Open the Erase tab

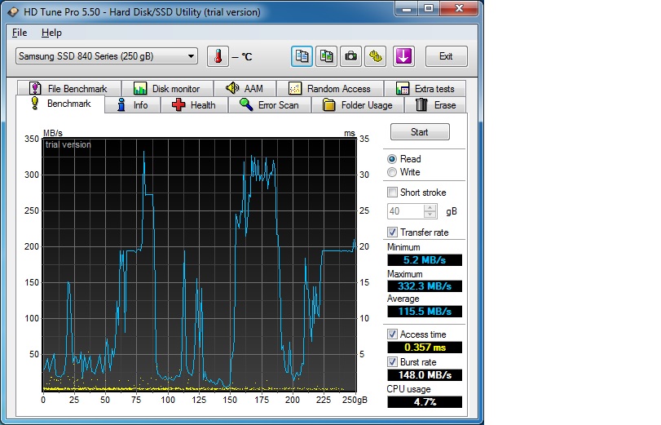click(x=435, y=105)
